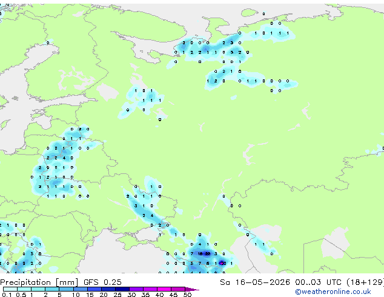
Task: Select the 1–2 mm legend swatch
Action: [38, 289]
